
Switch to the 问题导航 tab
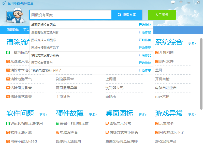click(13, 30)
